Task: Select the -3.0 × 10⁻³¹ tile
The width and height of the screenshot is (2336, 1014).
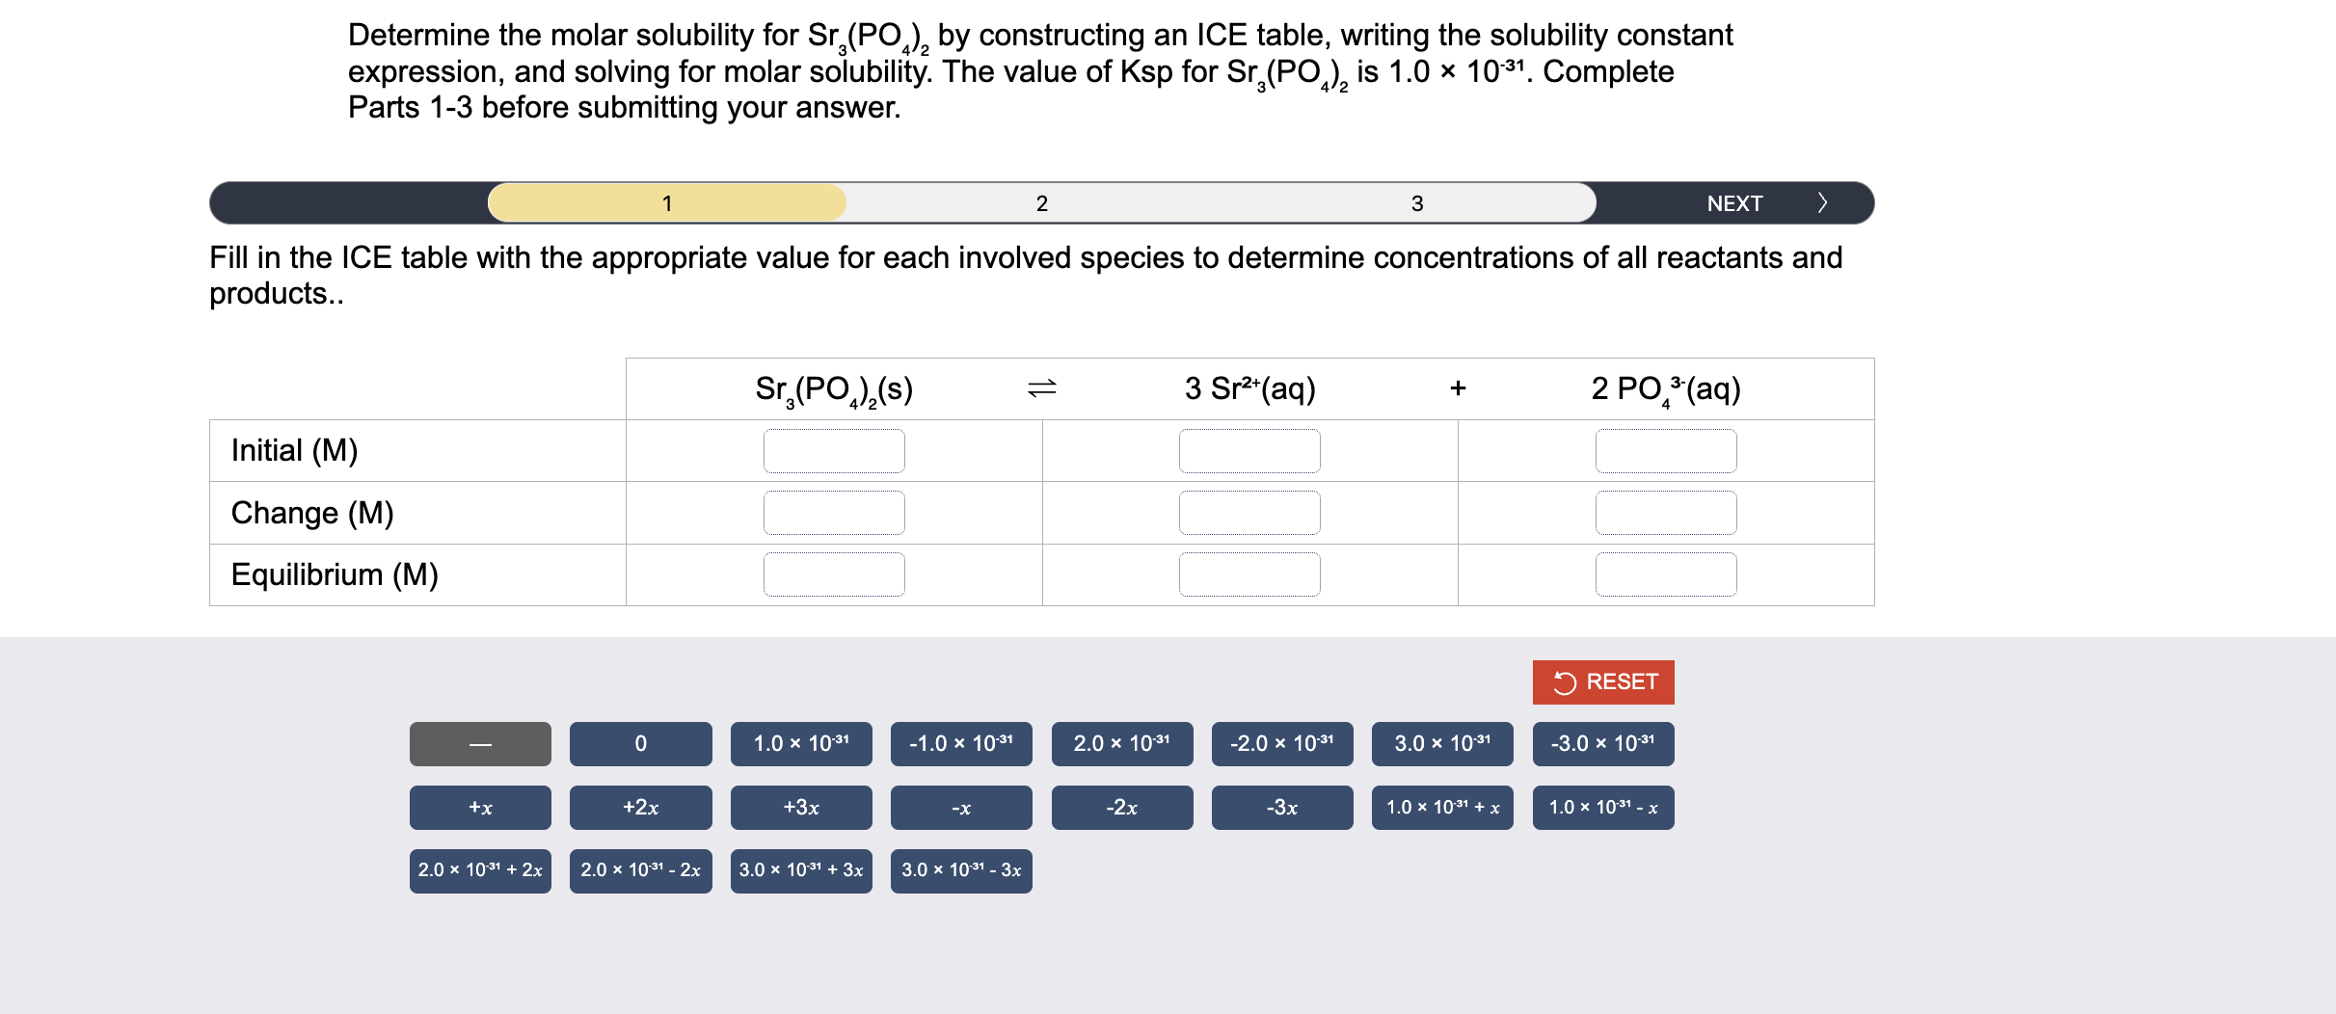Action: (1602, 743)
